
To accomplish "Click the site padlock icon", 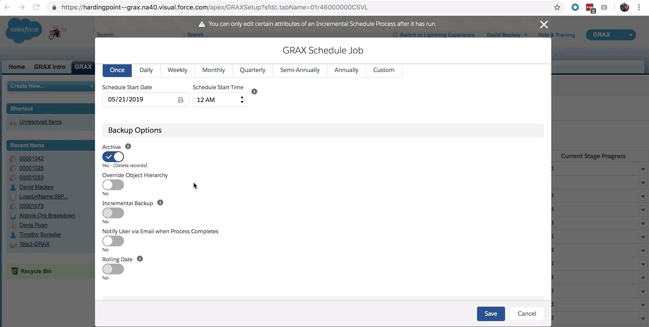I will 54,7.
